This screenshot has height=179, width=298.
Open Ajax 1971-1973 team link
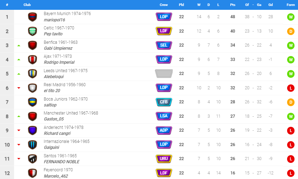[x=58, y=56]
